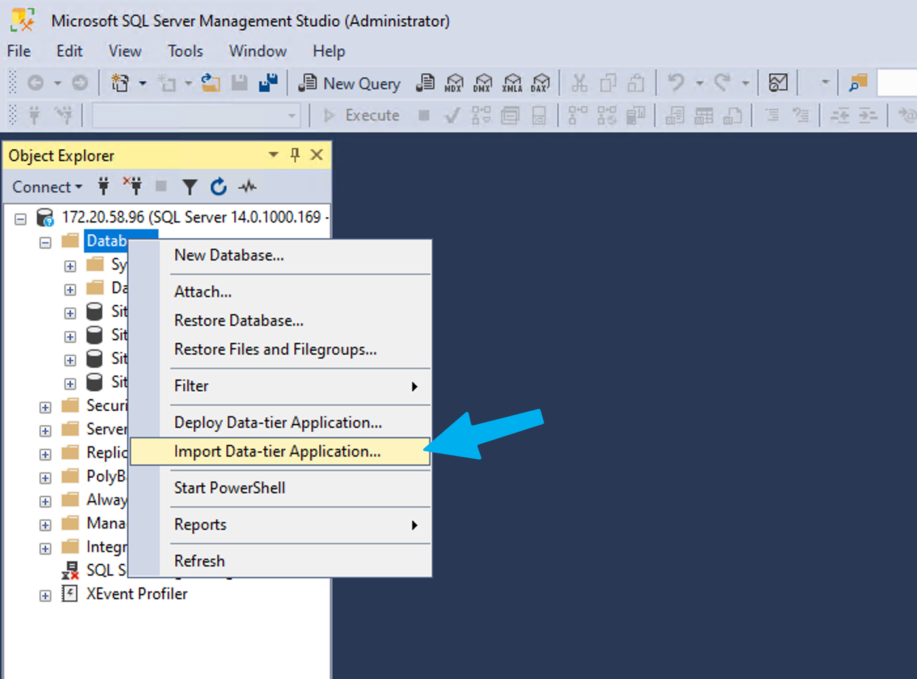Pin the Object Explorer panel
This screenshot has height=679, width=917.
[x=295, y=155]
